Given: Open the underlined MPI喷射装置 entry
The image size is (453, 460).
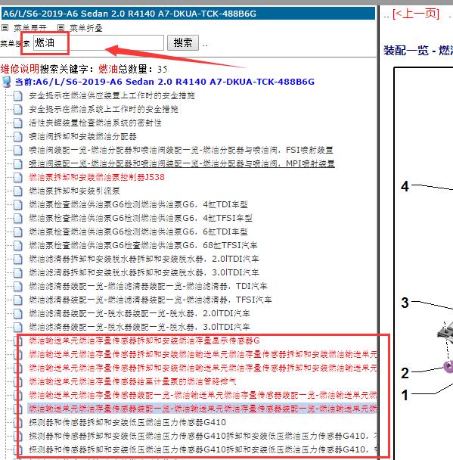Looking at the screenshot, I should pos(182,163).
